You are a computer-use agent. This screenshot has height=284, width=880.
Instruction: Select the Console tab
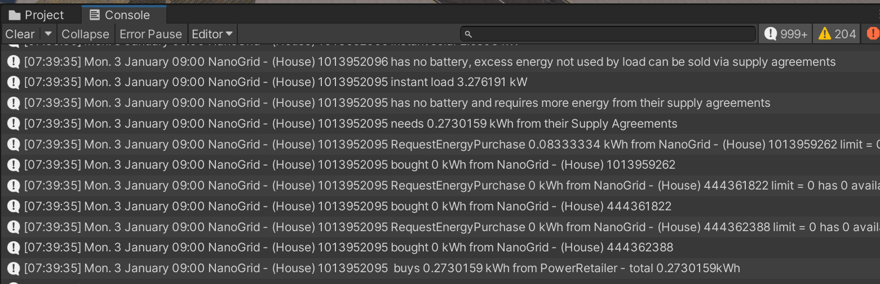pyautogui.click(x=120, y=15)
